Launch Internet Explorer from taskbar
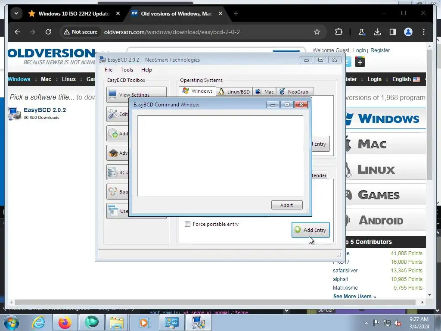 (38, 322)
